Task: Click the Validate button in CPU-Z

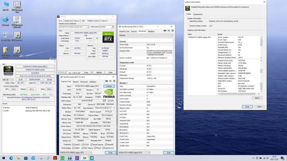Action: tap(99, 72)
